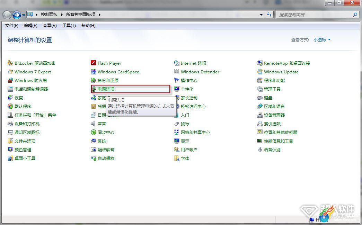Image resolution: width=362 pixels, height=225 pixels.
Task: Click the 语音识别 microphone icon
Action: 259,150
